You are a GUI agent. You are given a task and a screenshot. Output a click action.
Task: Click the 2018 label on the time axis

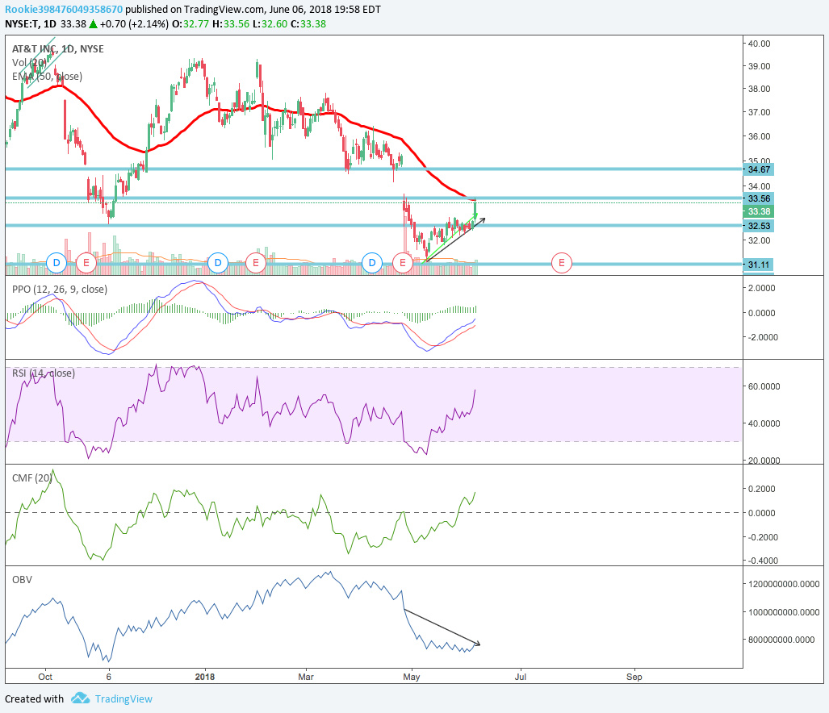(x=205, y=677)
